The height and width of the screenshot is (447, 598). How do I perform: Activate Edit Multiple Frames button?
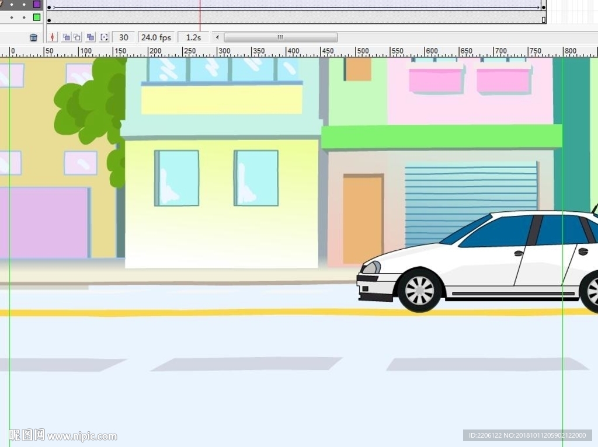pyautogui.click(x=91, y=37)
